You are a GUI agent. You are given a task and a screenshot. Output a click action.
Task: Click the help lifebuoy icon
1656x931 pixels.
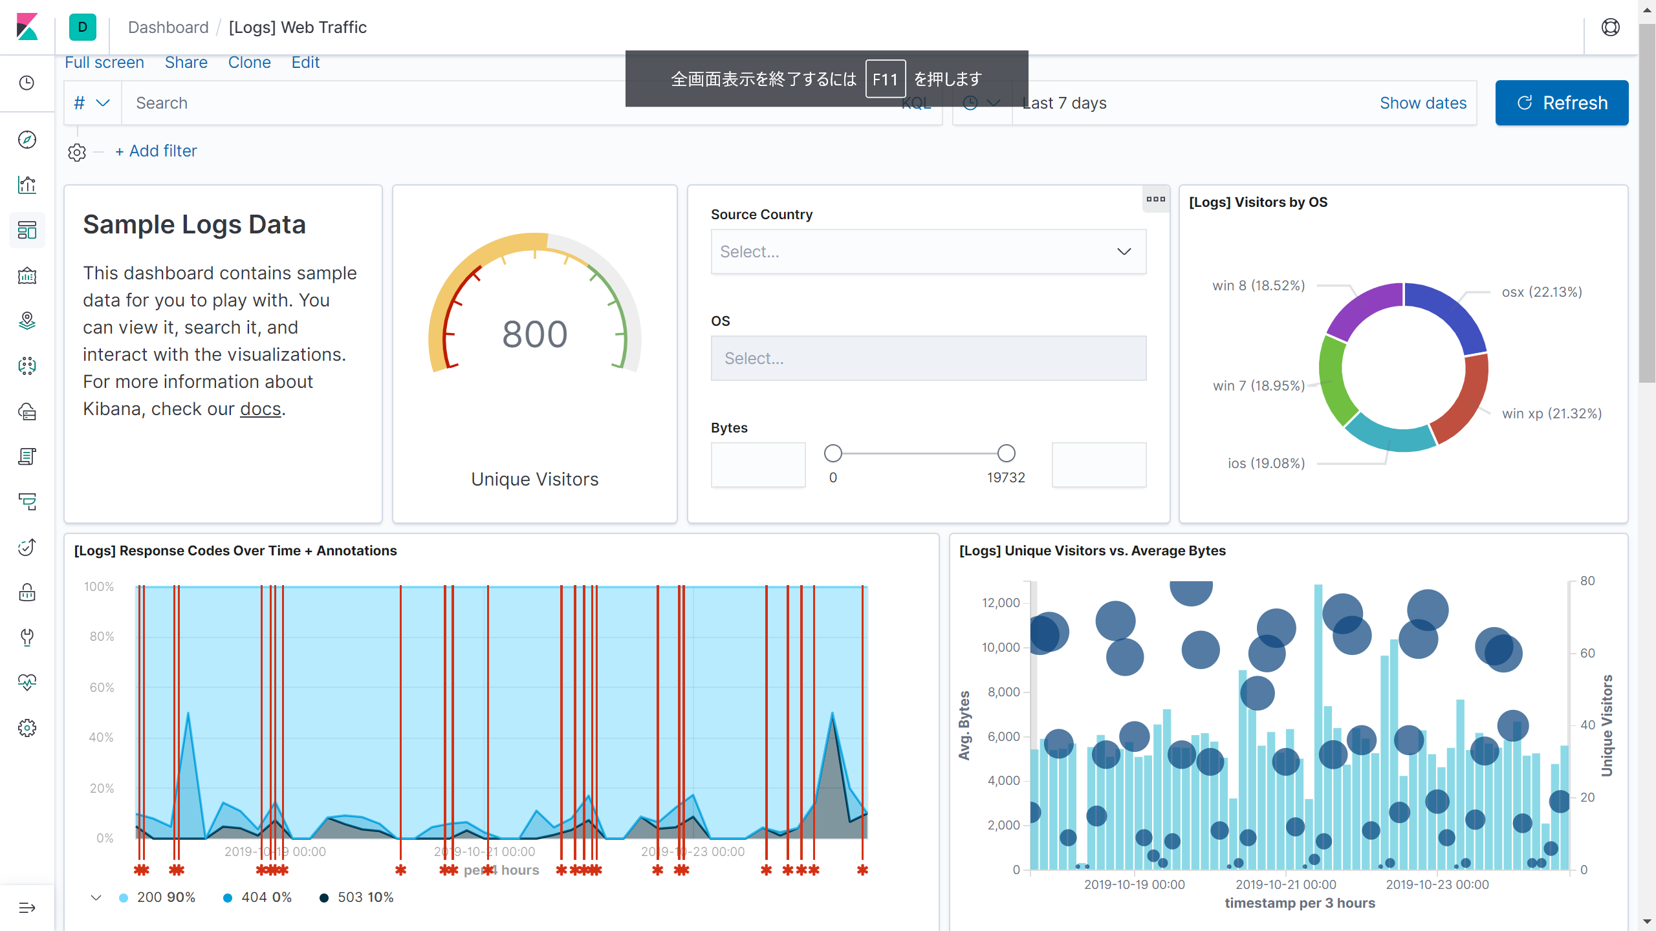1610,27
